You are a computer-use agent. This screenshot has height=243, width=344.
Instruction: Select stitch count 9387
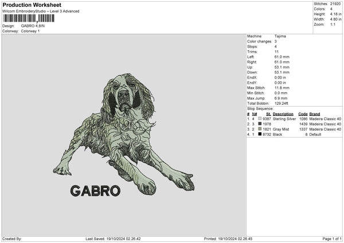(x=267, y=119)
